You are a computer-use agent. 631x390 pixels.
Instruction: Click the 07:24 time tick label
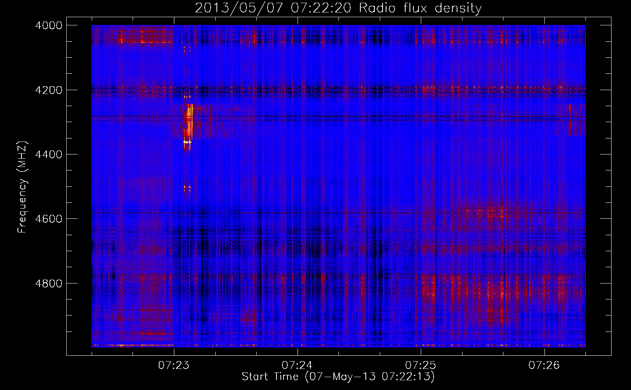pyautogui.click(x=298, y=365)
